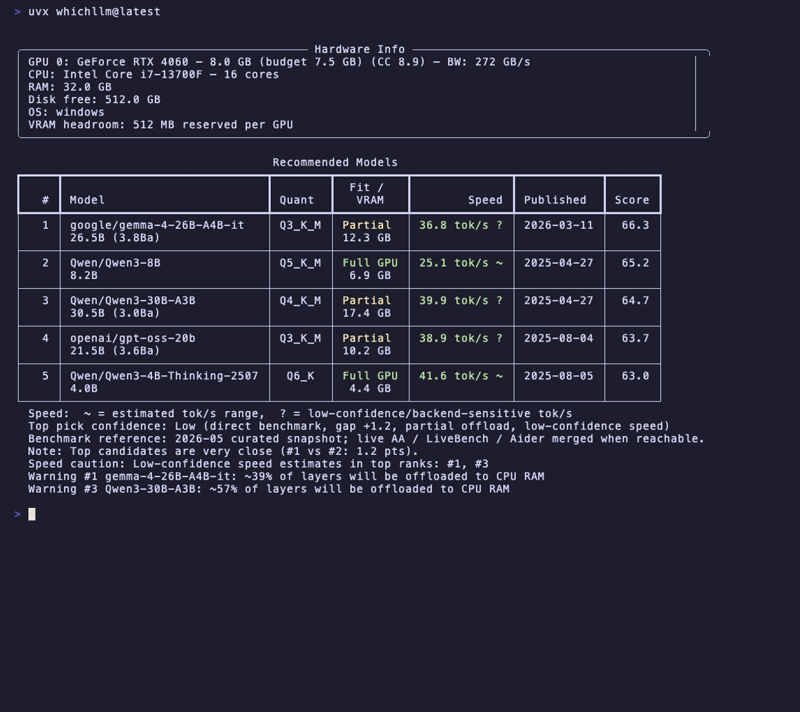Click the 'Published' column header

point(555,200)
